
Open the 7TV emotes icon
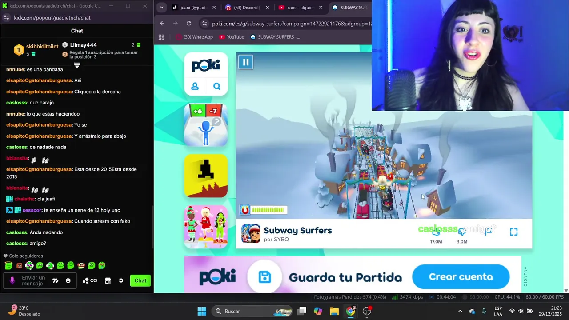56,280
